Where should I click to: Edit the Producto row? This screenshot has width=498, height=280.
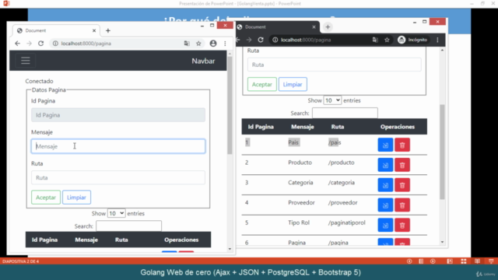(385, 165)
